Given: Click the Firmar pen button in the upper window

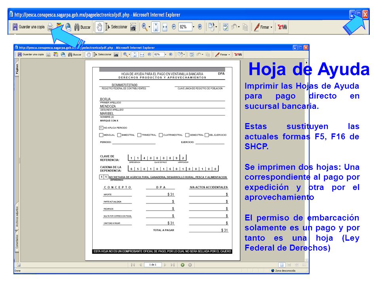Looking at the screenshot, I should click(261, 27).
